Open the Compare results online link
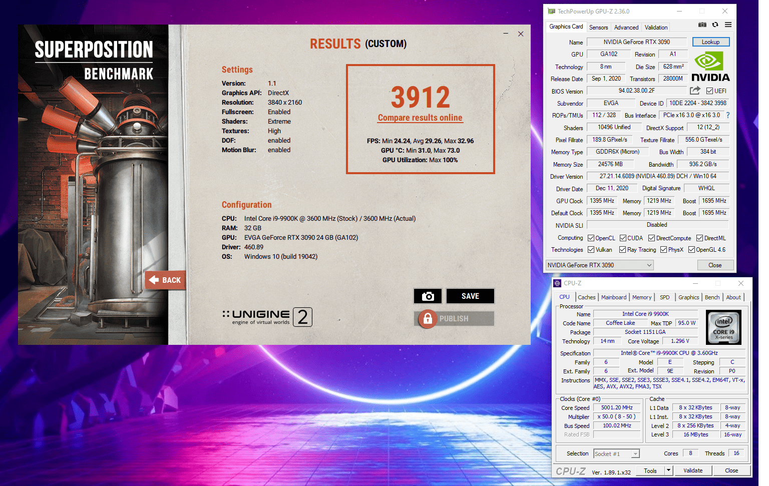Viewport: 769px width, 486px height. [x=420, y=118]
